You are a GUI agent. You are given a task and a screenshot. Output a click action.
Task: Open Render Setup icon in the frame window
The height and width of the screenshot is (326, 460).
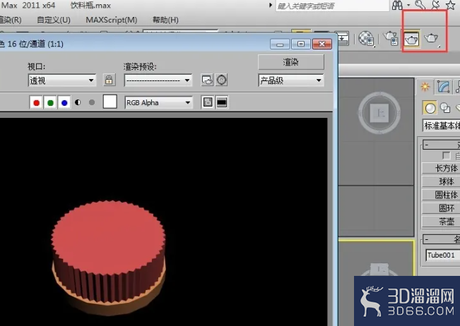click(207, 80)
